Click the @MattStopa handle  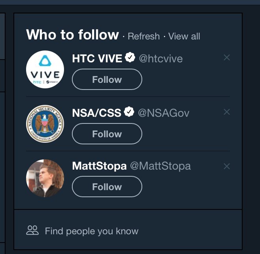coord(160,166)
